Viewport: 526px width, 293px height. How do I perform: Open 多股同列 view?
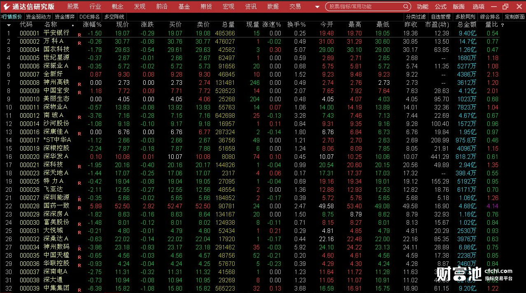pos(465,17)
